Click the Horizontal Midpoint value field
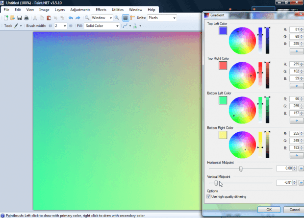This screenshot has height=218, width=304. pos(284,168)
